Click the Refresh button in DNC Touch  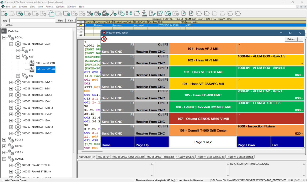click(x=291, y=39)
